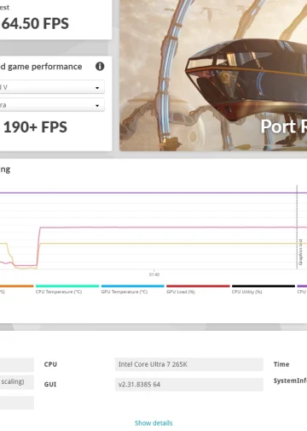Click the Intel Core Ultra 7 265K field
This screenshot has width=307, height=431.
[x=188, y=364]
